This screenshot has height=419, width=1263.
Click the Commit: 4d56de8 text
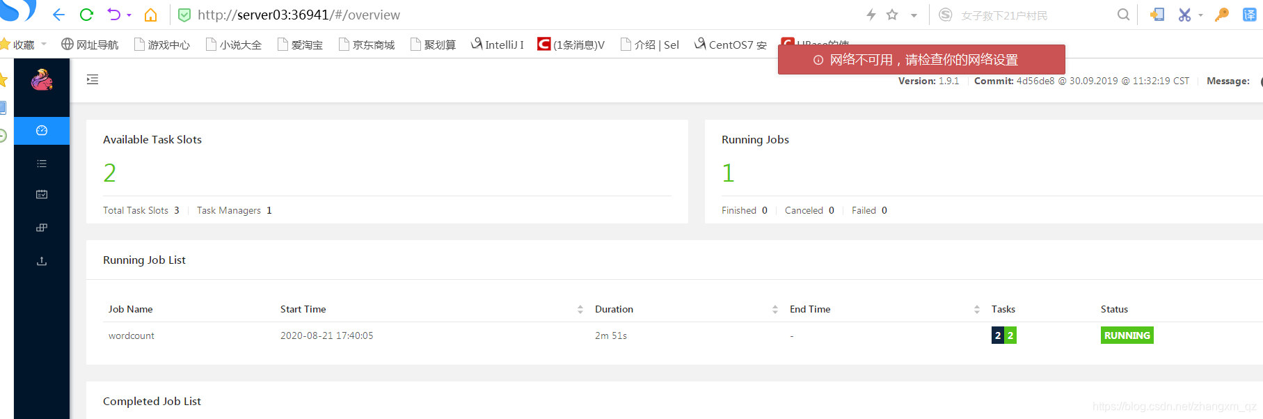point(1081,81)
